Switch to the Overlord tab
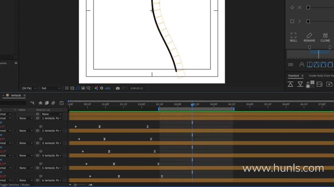This screenshot has height=187, width=334. (293, 76)
